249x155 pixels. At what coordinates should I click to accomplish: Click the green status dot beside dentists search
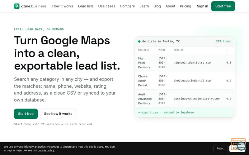[x=139, y=42]
